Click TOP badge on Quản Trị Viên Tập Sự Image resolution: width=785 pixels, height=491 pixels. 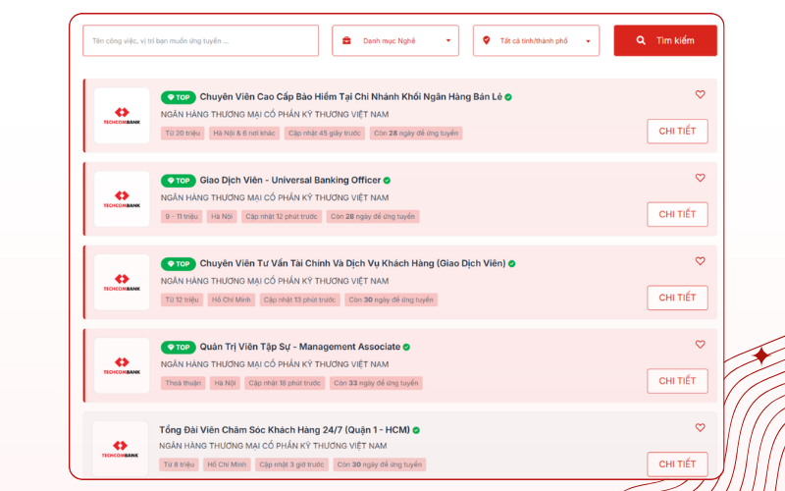coord(179,348)
